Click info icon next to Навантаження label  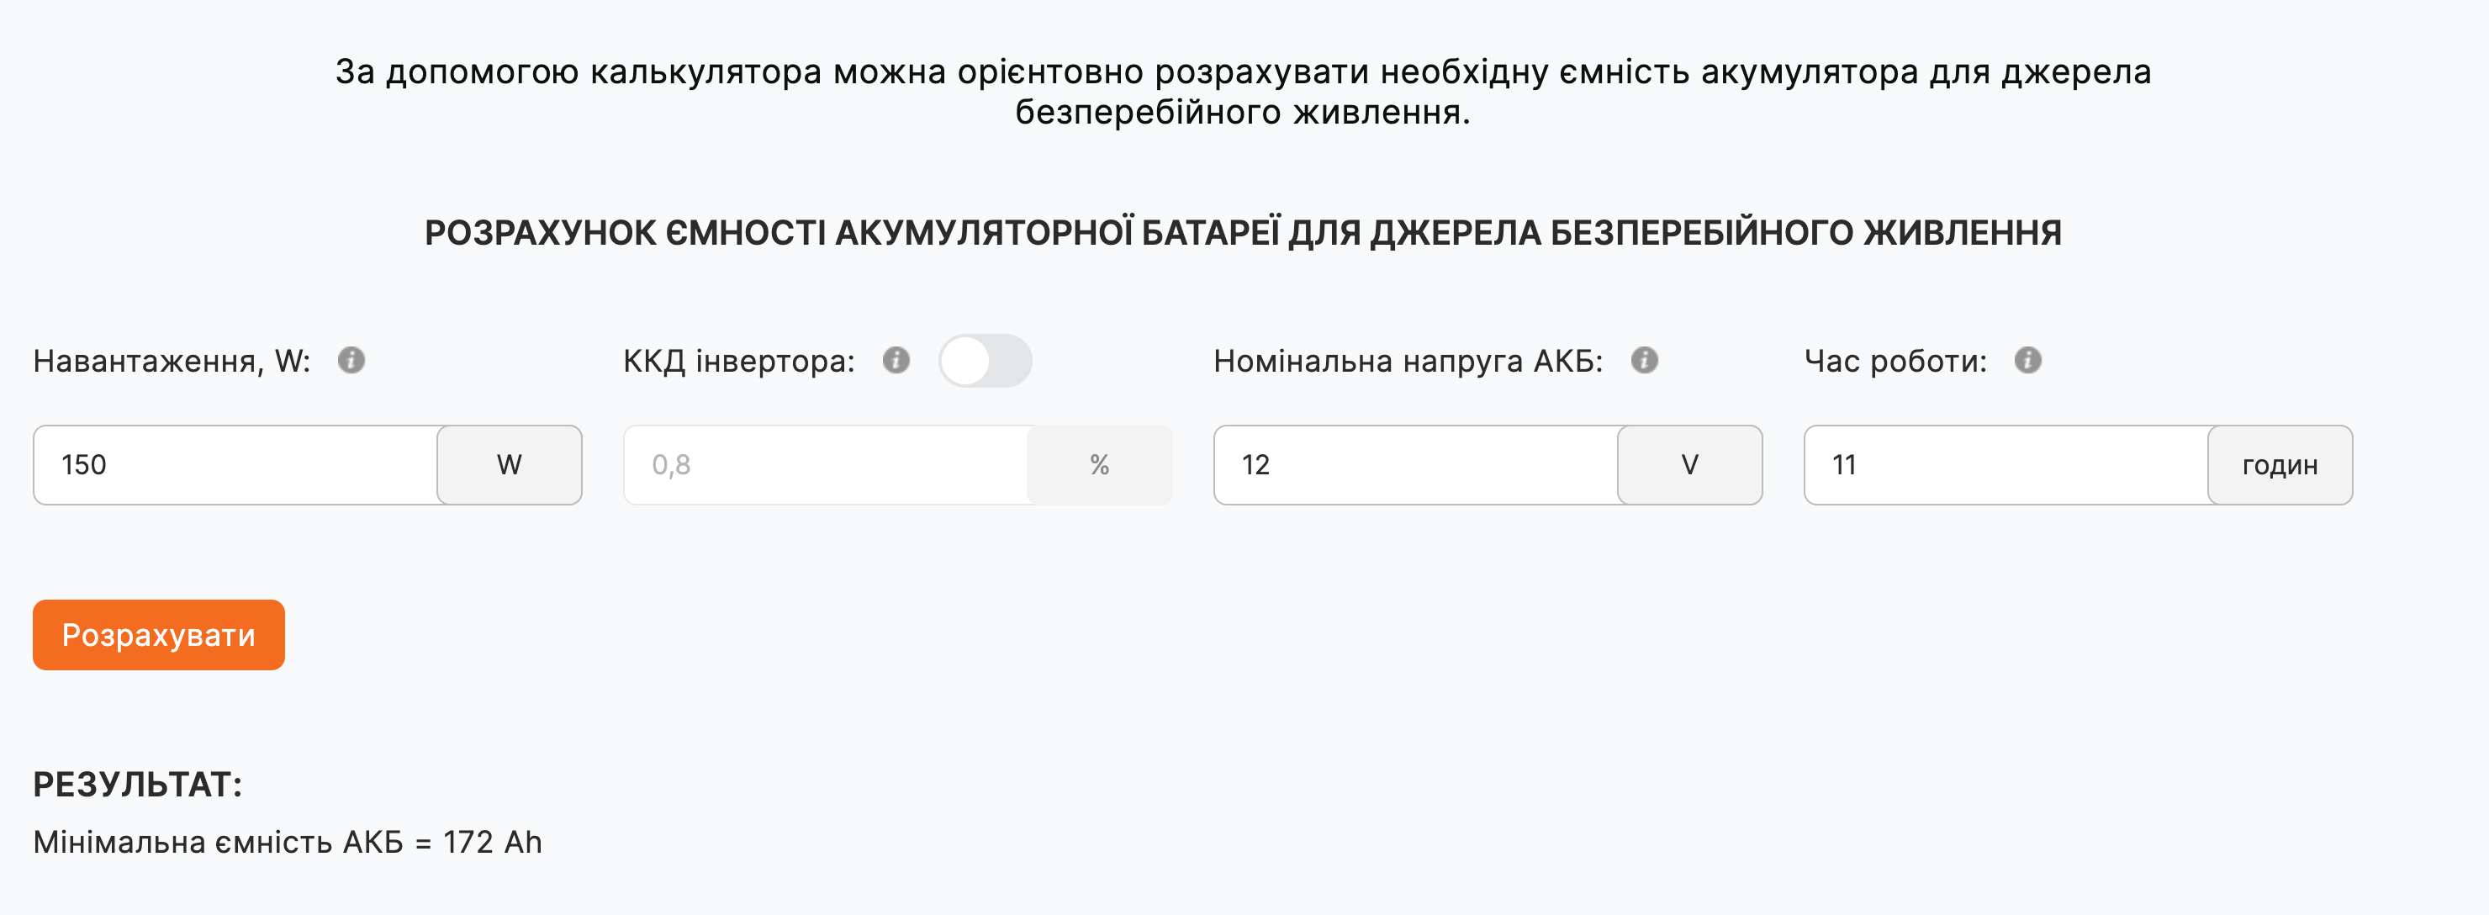point(351,361)
